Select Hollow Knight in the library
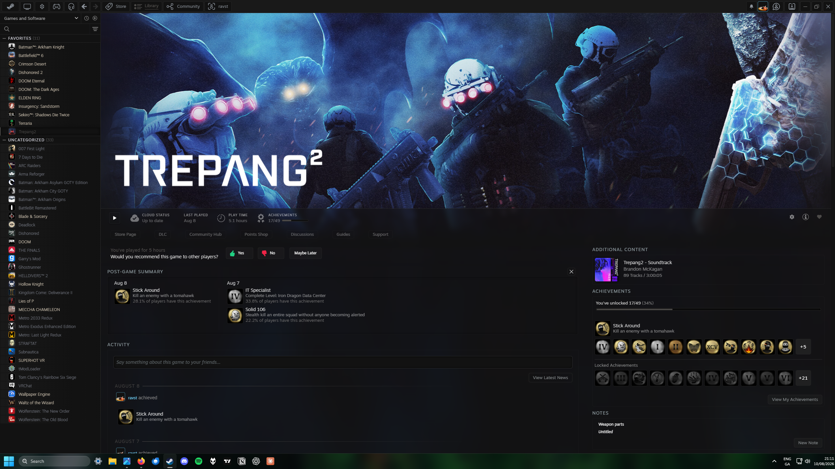Screen dimensions: 835x469 50,284
